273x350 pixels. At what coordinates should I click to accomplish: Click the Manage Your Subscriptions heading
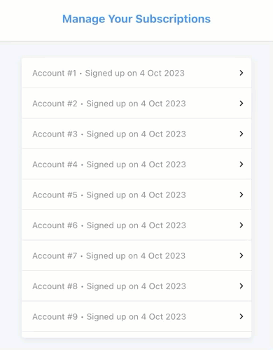(x=136, y=19)
